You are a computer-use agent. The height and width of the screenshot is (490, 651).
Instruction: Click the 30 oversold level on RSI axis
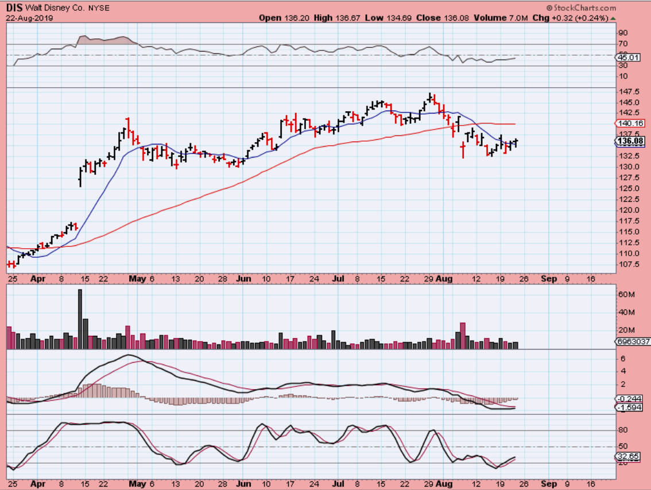pyautogui.click(x=623, y=65)
